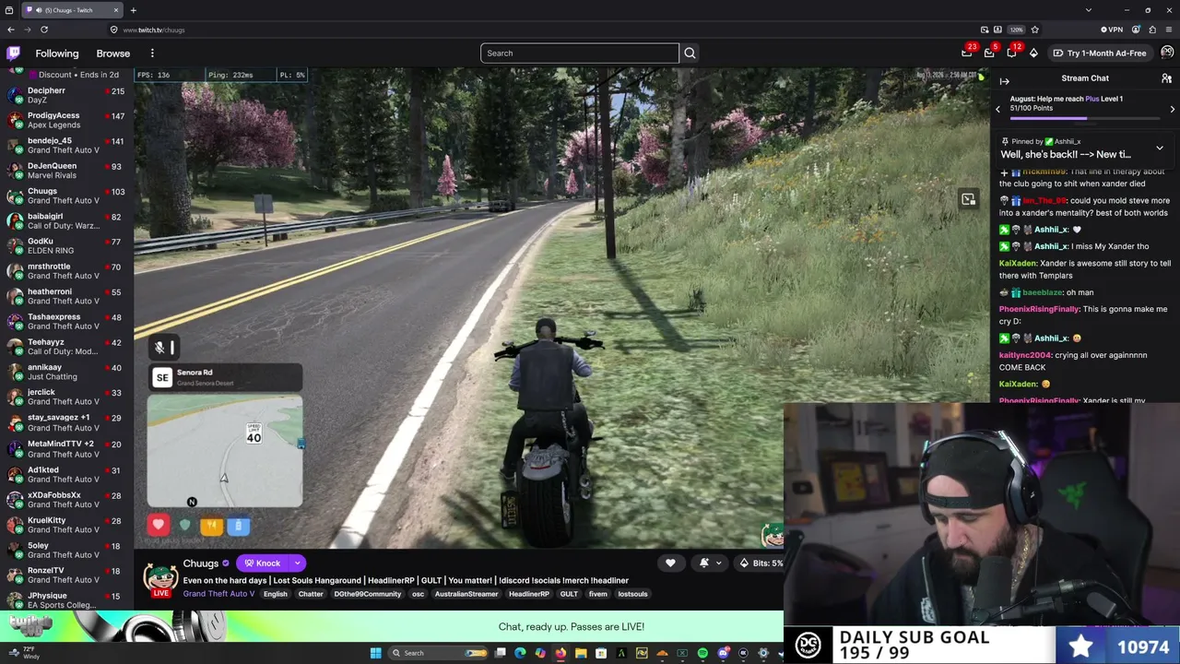Open notifications bell with 12 badge
The image size is (1180, 664).
(1011, 53)
